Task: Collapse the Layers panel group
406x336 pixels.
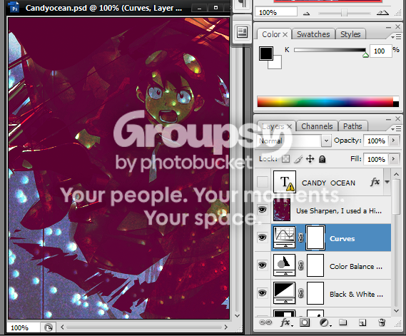Action: click(x=388, y=119)
